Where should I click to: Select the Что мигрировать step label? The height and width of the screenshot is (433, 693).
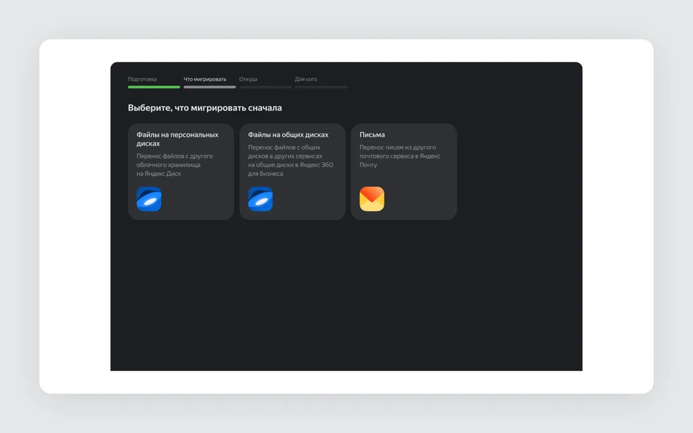(205, 79)
